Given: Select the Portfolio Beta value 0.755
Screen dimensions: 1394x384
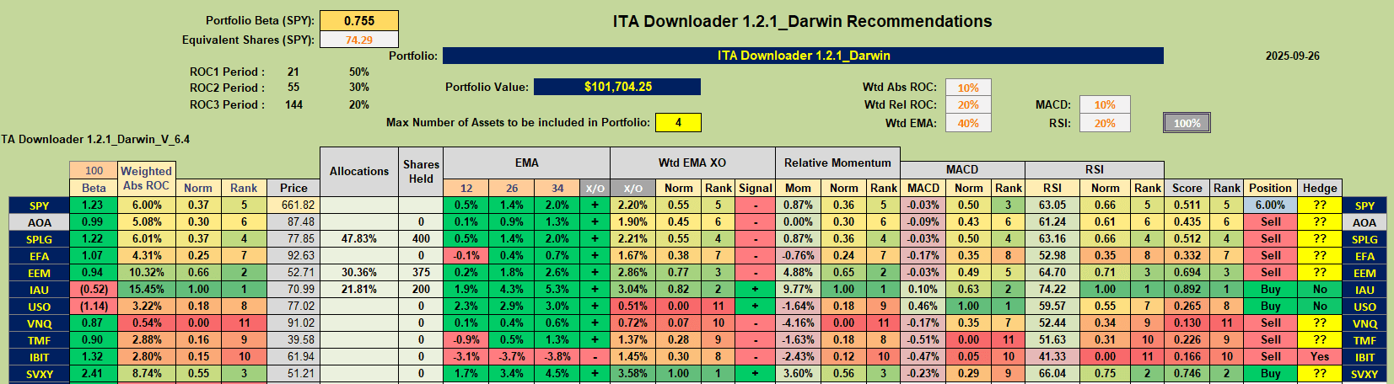Looking at the screenshot, I should click(359, 21).
